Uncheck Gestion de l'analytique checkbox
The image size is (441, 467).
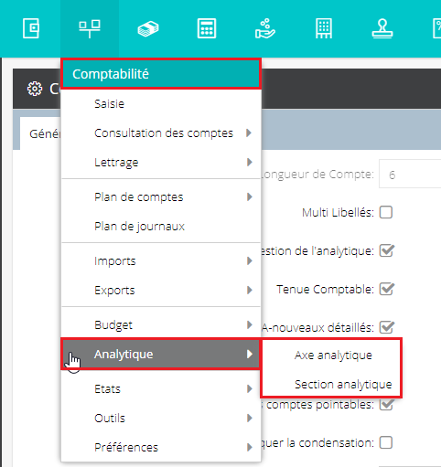point(386,250)
